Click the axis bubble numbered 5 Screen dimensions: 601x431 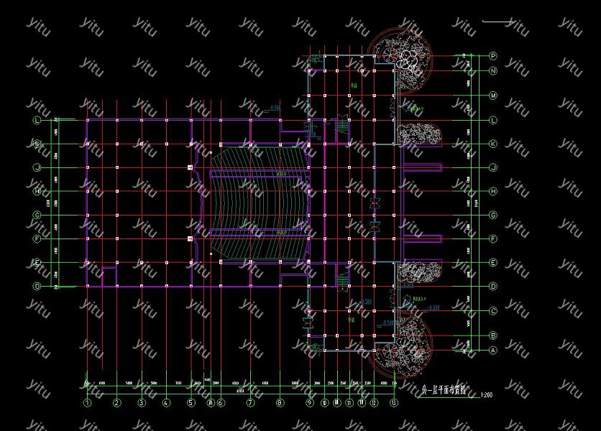(x=191, y=403)
